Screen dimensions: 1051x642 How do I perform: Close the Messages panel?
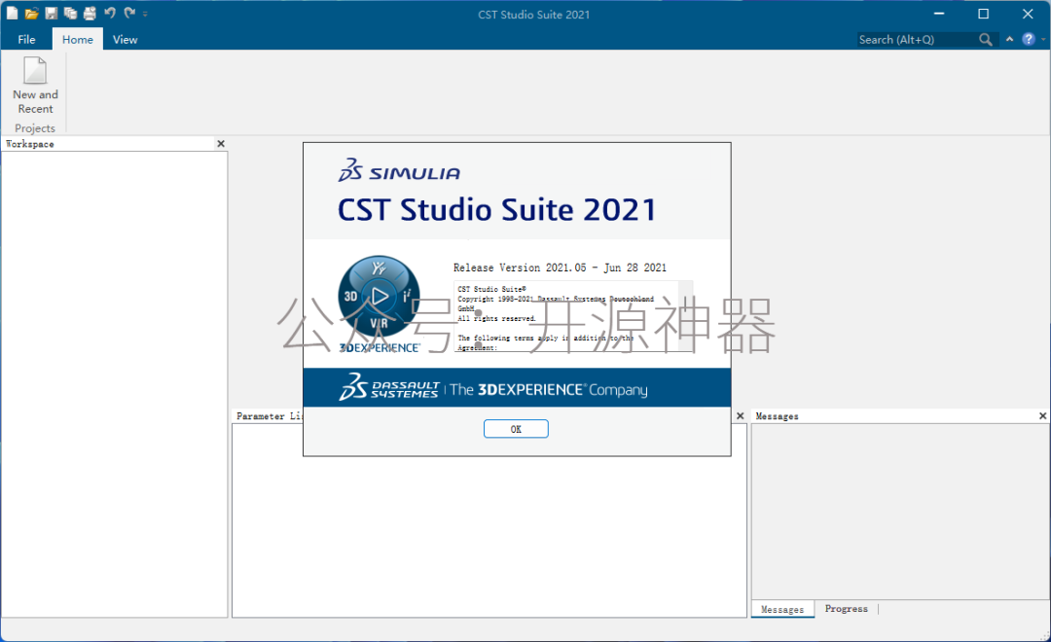[x=1042, y=416]
